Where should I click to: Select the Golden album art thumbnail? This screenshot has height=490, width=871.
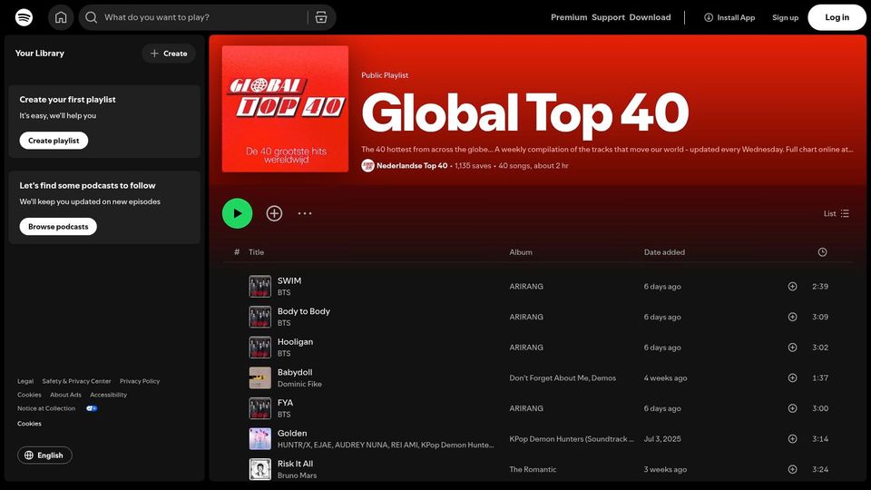pos(260,439)
